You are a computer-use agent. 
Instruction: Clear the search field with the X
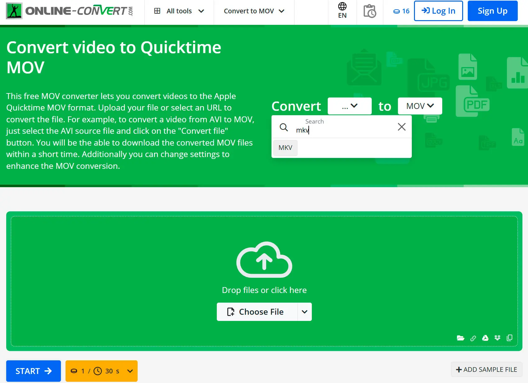pos(402,127)
